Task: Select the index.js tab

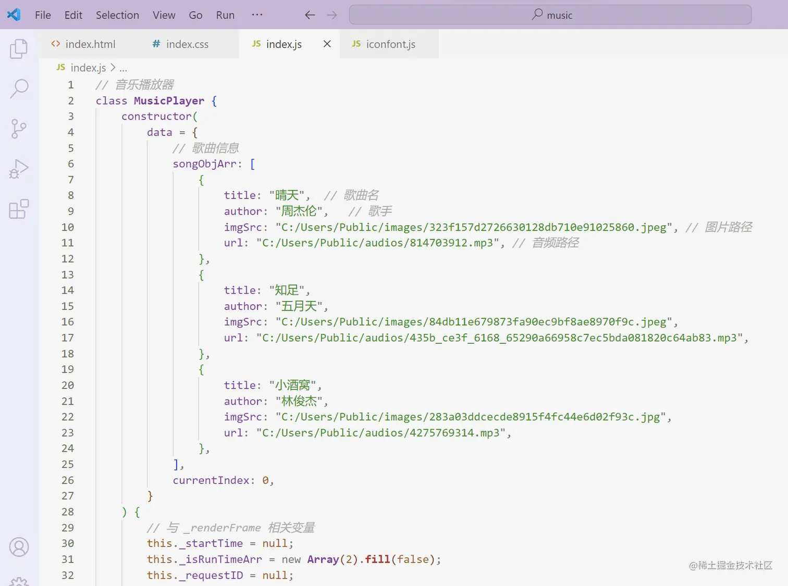Action: (284, 44)
